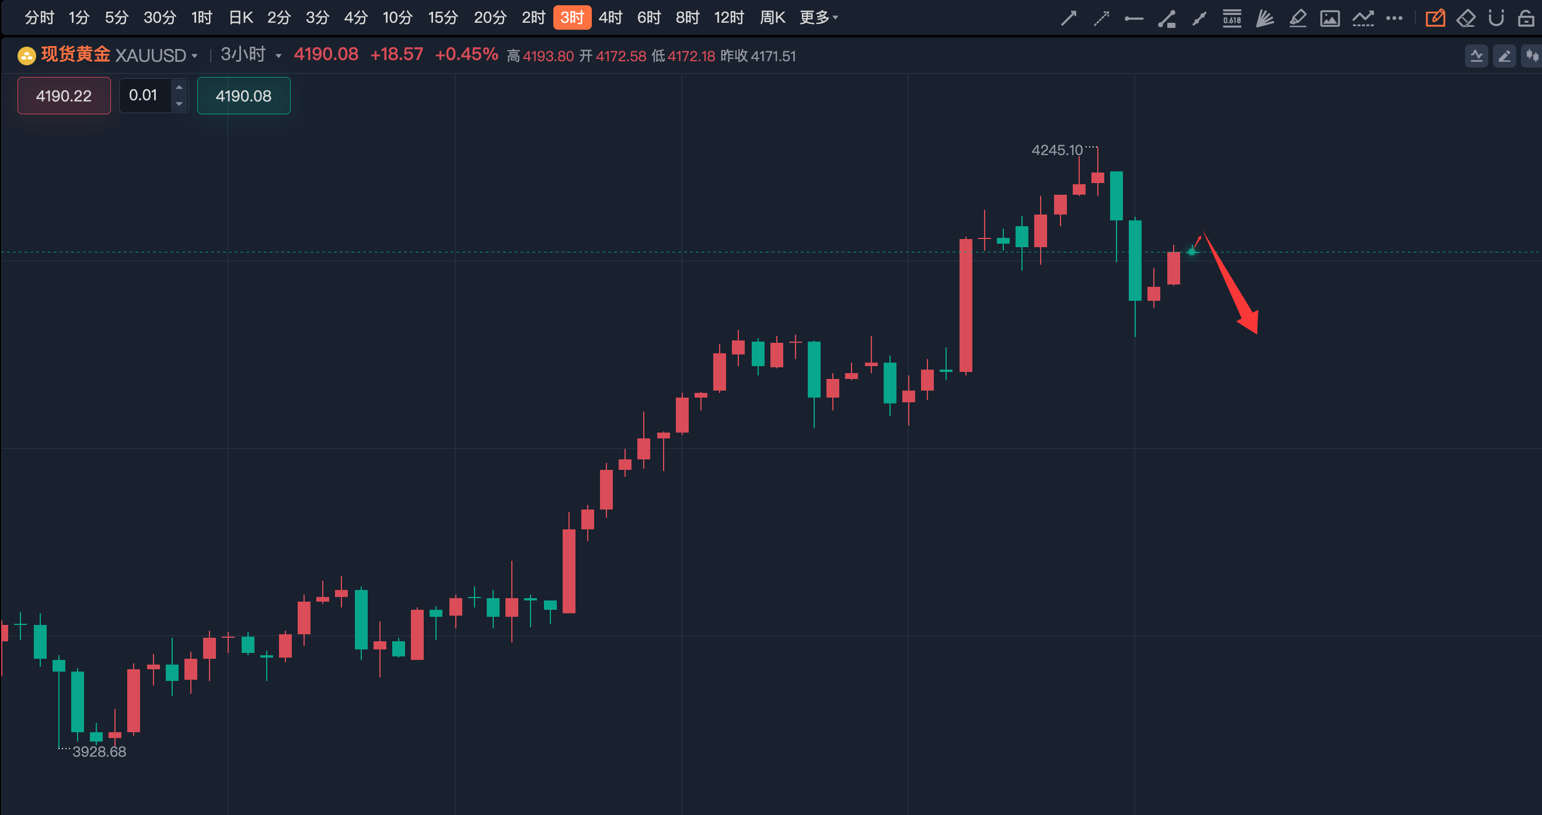
Task: Toggle the magnet snap mode
Action: click(1496, 19)
